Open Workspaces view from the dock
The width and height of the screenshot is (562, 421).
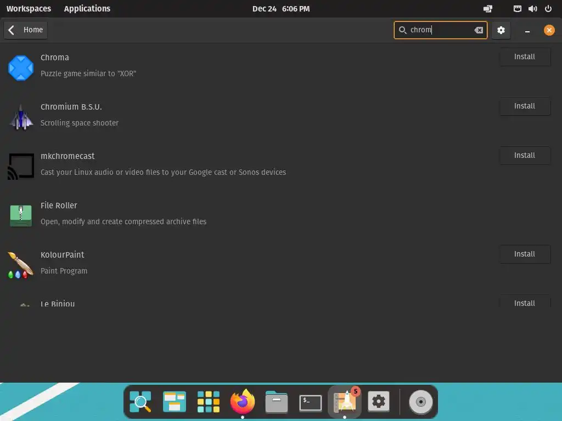[x=174, y=402]
